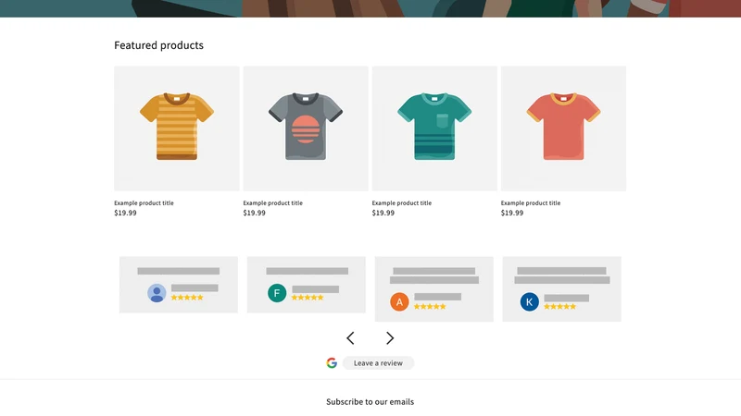Click $19.99 price under yellow striped shirt
The width and height of the screenshot is (741, 416).
pyautogui.click(x=125, y=213)
